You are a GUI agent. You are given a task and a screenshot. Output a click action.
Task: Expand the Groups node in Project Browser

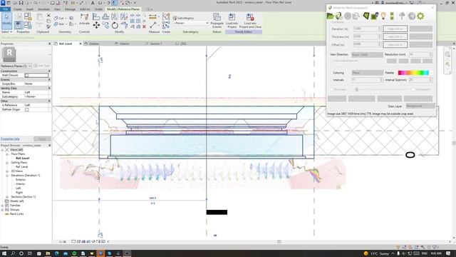(2, 210)
